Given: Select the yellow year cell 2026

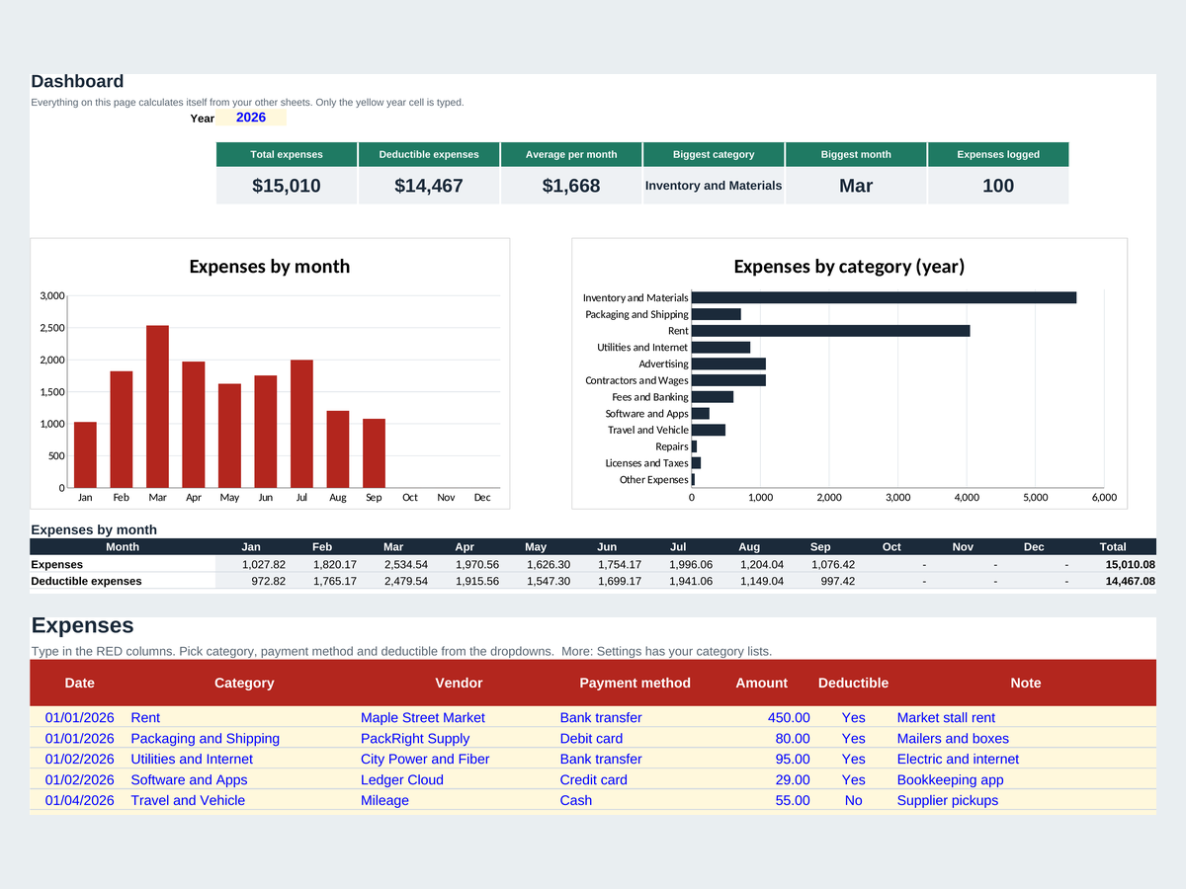Looking at the screenshot, I should click(251, 118).
